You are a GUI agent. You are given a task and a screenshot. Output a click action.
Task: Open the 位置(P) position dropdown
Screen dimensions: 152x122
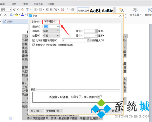coord(51,35)
